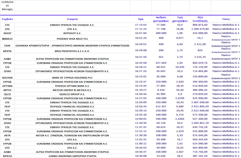Viewport: 241px width, 158px height.
Task: Click the Αξία Συναλλαγής header
Action: point(200,19)
